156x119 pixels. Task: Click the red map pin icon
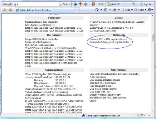80,4
